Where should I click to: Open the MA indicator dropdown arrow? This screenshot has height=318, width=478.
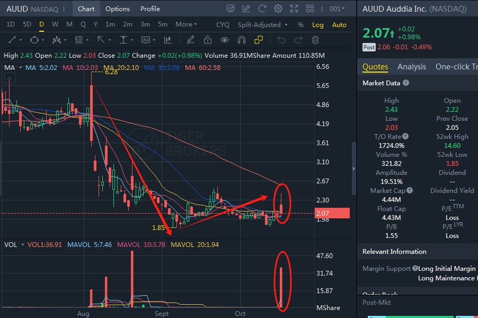click(21, 68)
